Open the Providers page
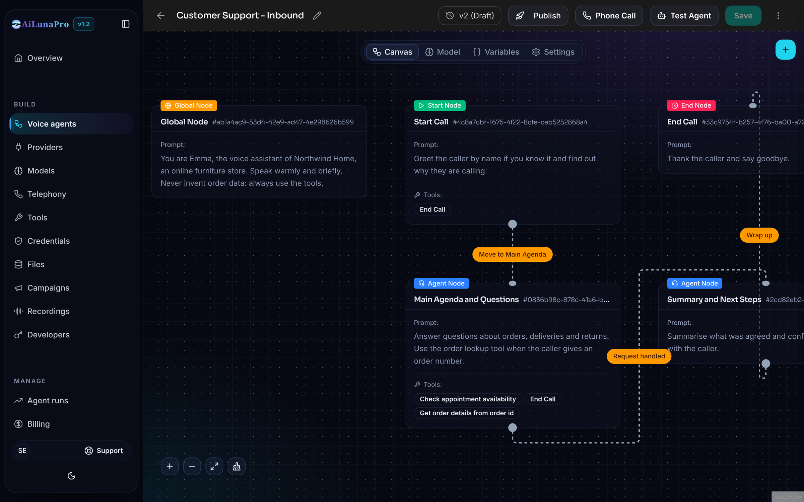Image resolution: width=804 pixels, height=502 pixels. pos(72,147)
